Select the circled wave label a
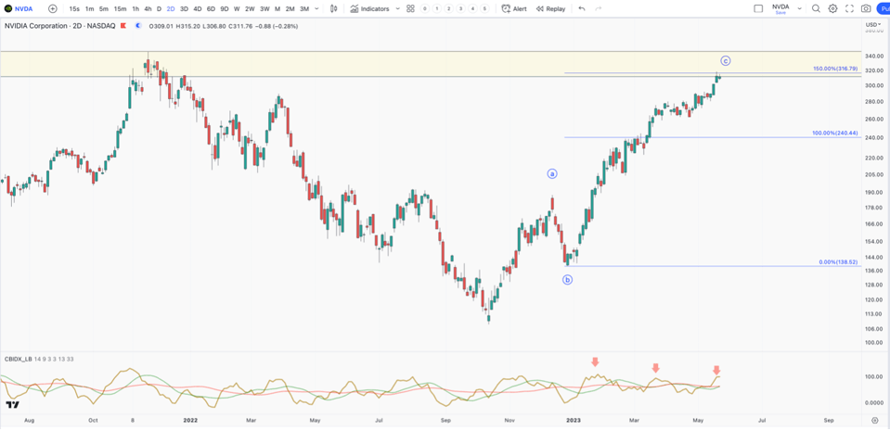Screen dimensions: 890x431 552,174
